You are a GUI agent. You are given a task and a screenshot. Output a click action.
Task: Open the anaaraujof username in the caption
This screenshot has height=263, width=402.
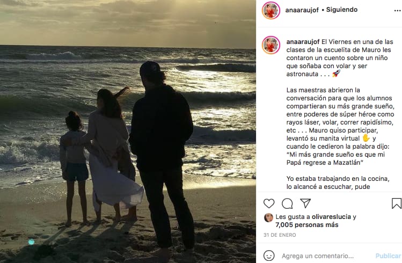pos(304,41)
